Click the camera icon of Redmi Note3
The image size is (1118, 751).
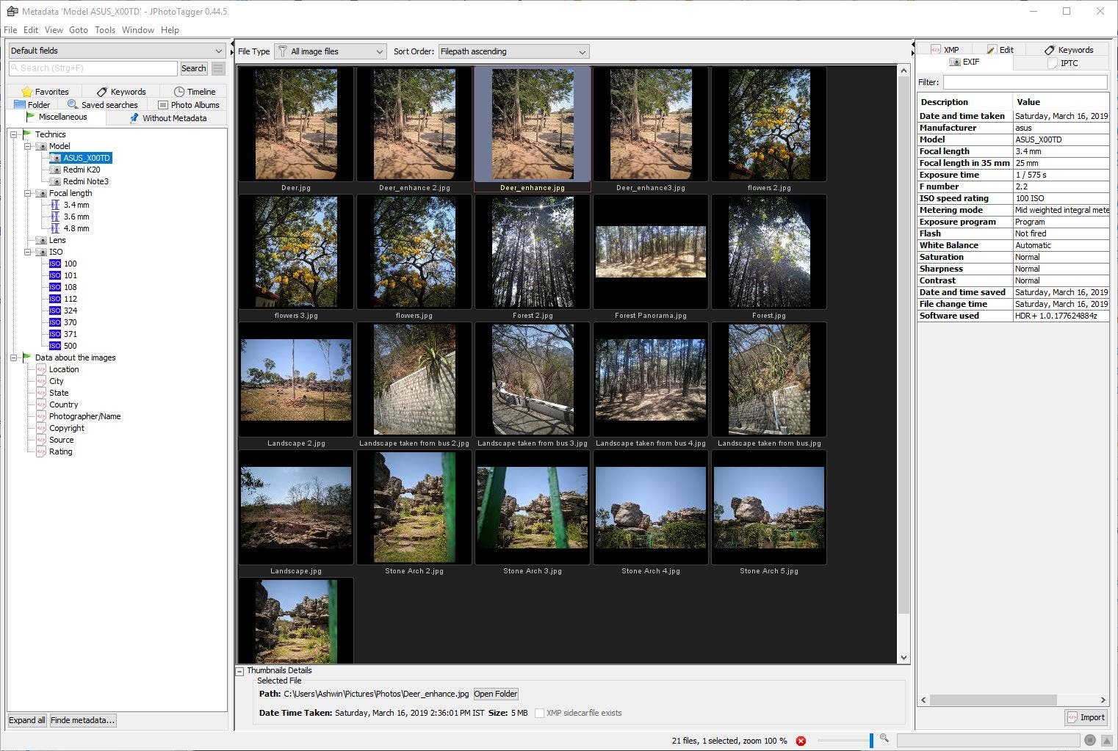tap(55, 181)
